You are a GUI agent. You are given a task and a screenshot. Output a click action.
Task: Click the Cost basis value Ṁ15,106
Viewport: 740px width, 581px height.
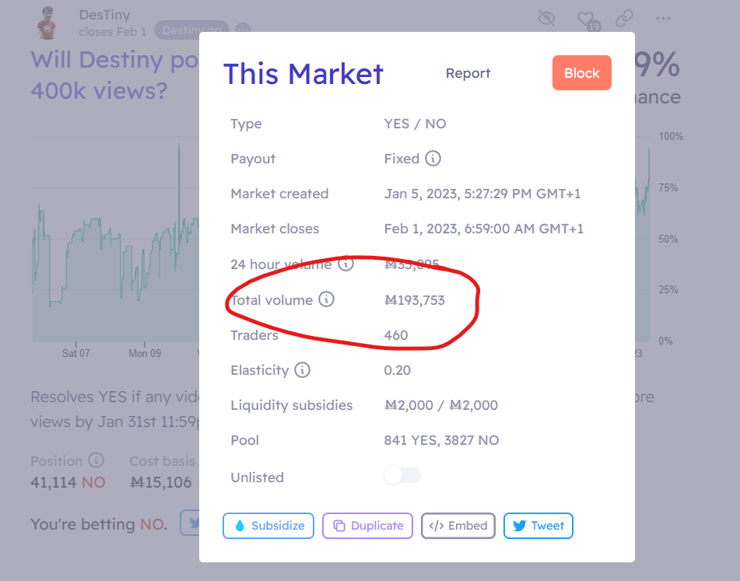point(161,482)
